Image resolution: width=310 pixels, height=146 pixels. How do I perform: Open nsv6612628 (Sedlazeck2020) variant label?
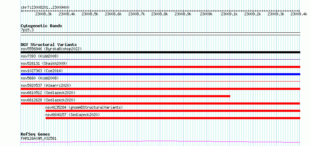48,100
